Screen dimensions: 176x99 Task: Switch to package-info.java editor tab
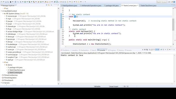[x=111, y=5]
